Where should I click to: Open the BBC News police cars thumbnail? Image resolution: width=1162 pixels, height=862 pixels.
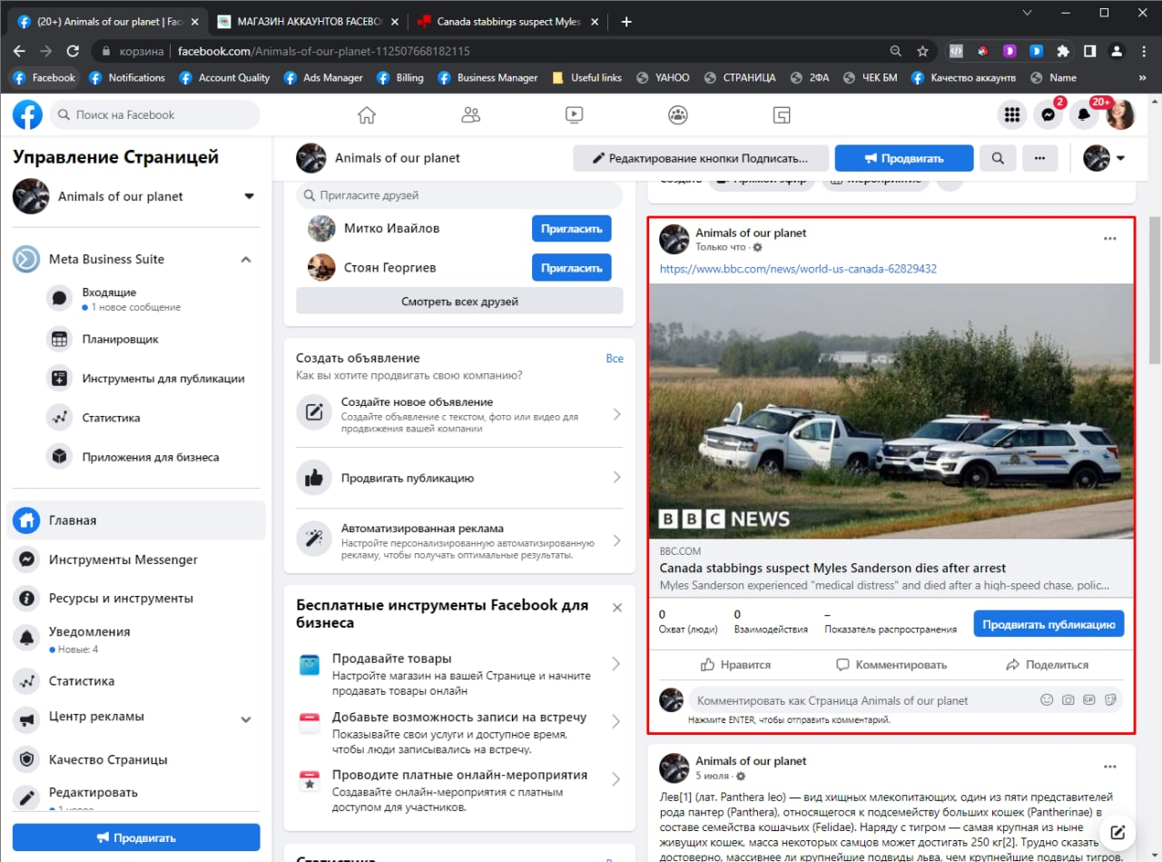tap(891, 411)
